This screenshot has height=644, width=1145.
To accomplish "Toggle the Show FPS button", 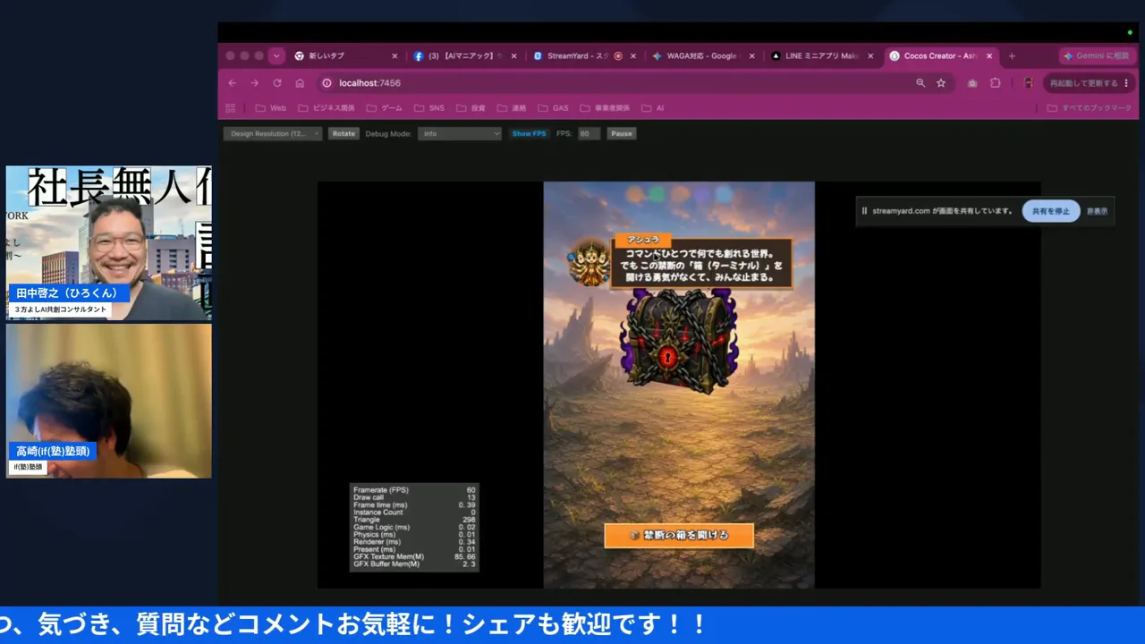I will [x=529, y=133].
